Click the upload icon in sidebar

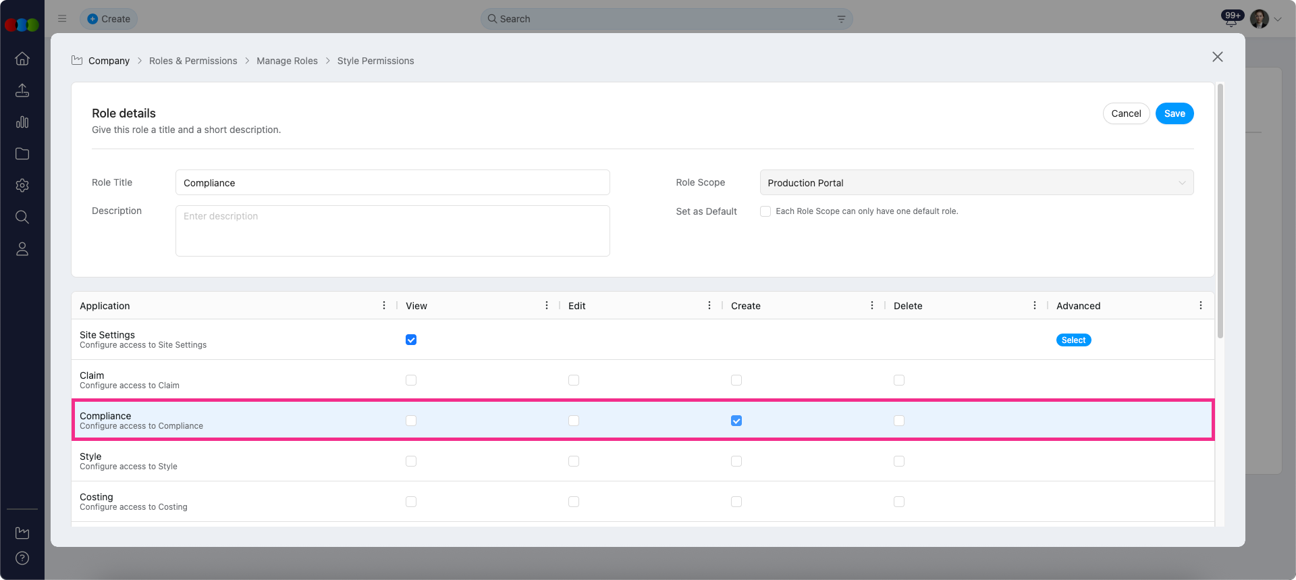point(22,90)
